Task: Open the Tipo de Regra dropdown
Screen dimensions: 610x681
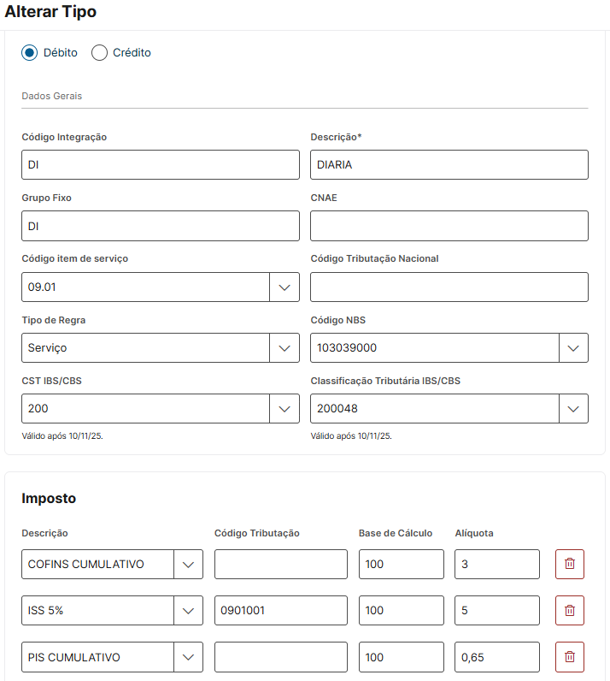Action: click(284, 348)
